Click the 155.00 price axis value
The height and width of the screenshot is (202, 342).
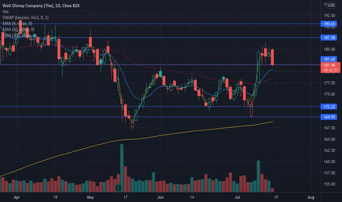(x=330, y=184)
